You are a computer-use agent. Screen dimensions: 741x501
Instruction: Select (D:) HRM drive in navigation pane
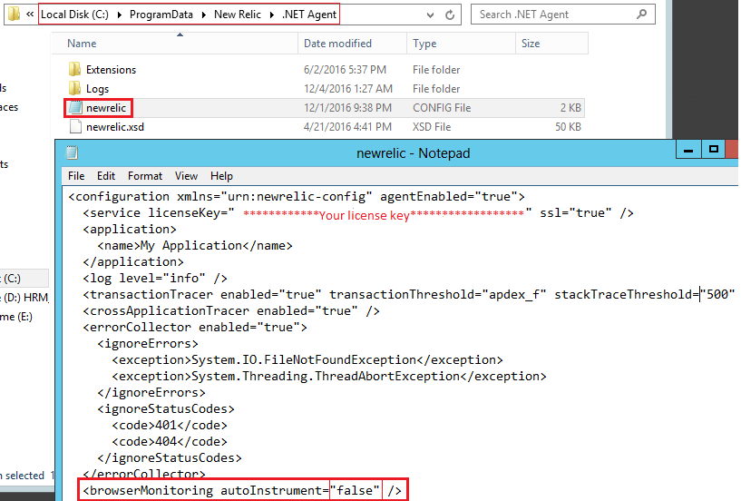point(24,298)
